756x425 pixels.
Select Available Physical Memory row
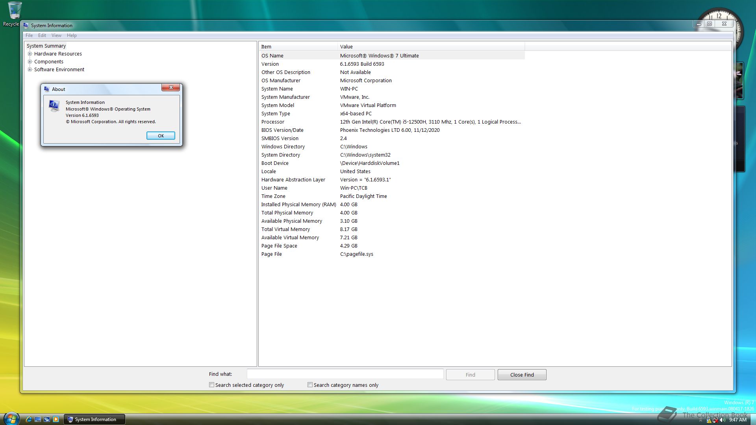tap(392, 221)
